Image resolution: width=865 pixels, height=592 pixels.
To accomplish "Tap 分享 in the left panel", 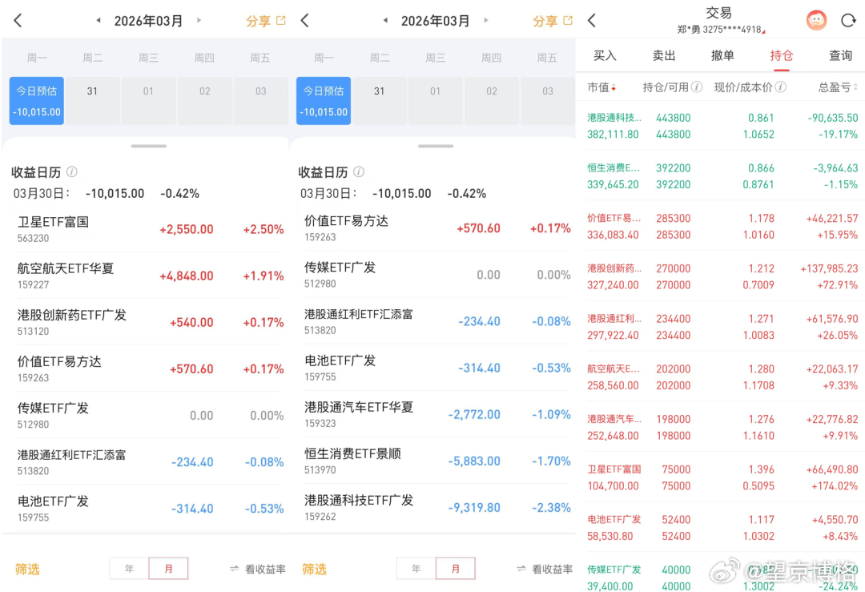I will pos(265,21).
